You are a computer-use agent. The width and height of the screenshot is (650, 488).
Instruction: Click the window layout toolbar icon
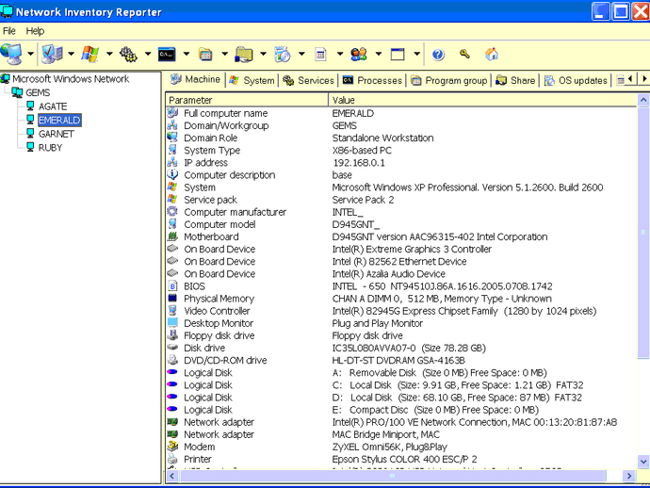click(398, 54)
